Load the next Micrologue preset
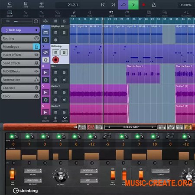The width and height of the screenshot is (195, 195). [x=152, y=127]
